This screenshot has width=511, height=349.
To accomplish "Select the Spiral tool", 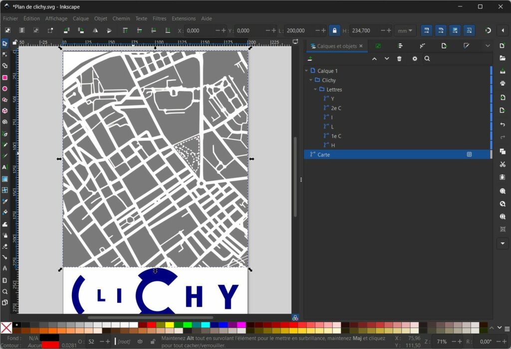I will pyautogui.click(x=4, y=122).
